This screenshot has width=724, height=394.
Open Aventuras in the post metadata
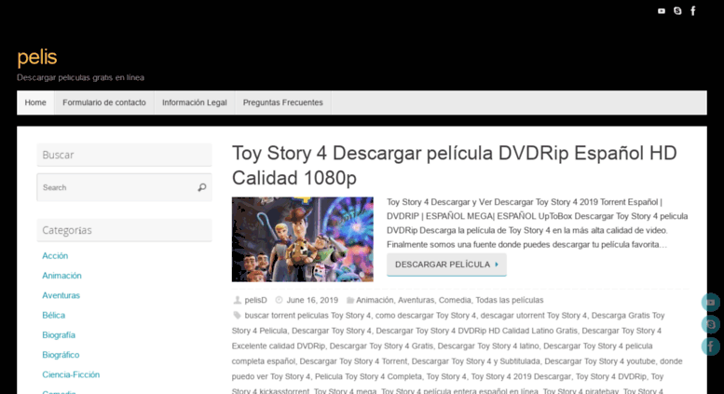[x=416, y=300]
